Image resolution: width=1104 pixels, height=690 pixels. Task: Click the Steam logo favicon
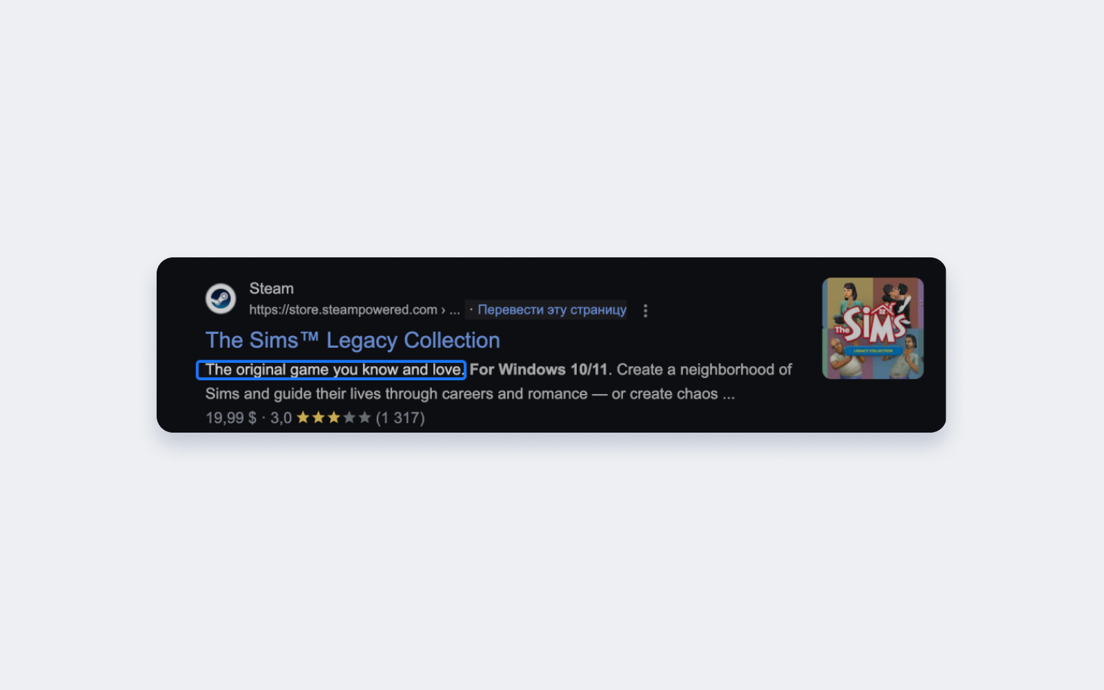point(221,299)
